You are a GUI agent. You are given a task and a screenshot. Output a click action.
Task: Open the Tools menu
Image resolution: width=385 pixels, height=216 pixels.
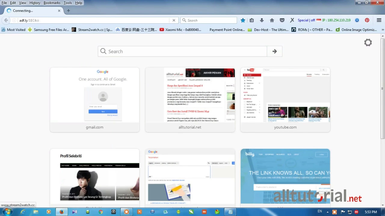tap(68, 3)
